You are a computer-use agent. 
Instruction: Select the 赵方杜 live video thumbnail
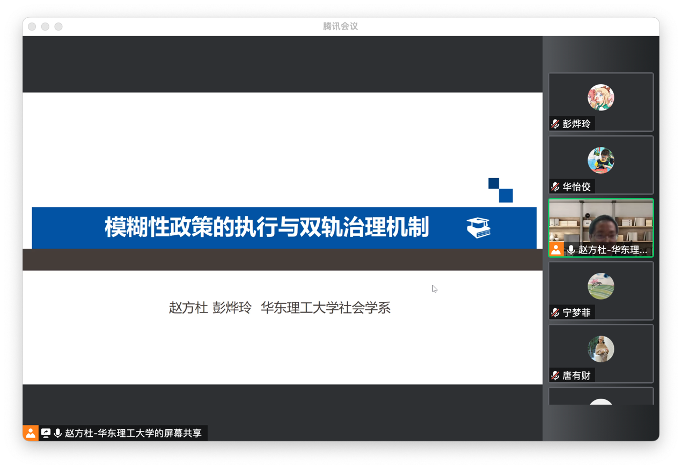tap(600, 222)
